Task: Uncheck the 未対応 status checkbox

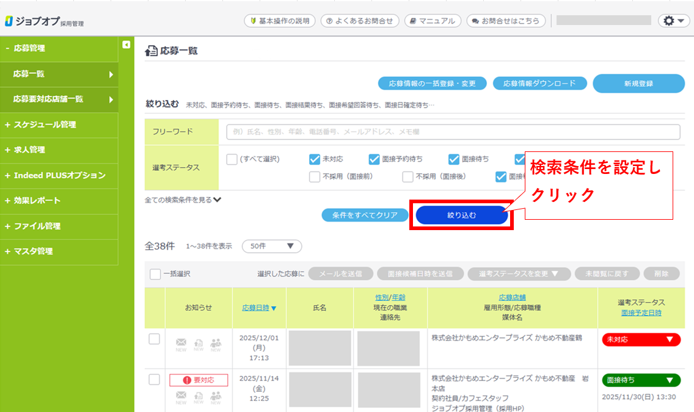Action: click(315, 159)
